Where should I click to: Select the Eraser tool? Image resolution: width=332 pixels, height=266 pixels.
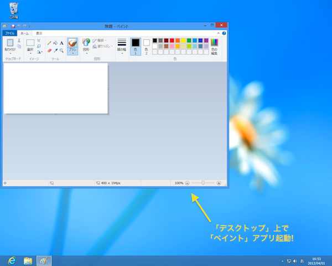click(x=49, y=50)
